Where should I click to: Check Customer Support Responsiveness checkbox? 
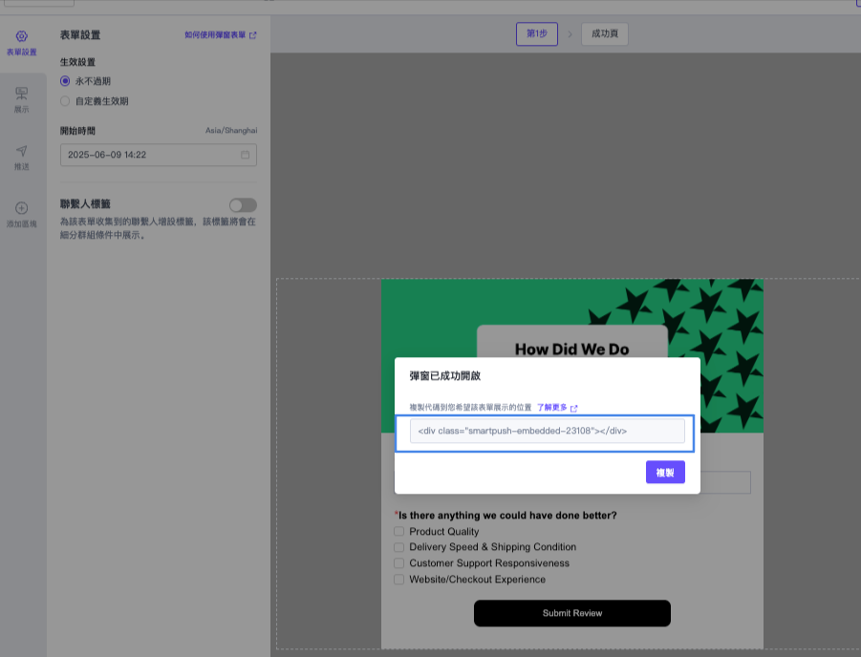coord(399,563)
